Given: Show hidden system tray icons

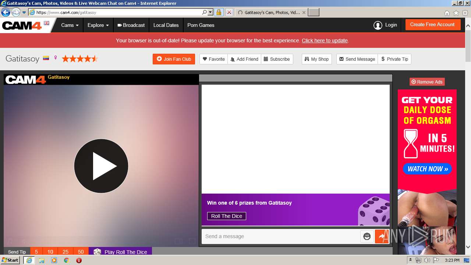Looking at the screenshot, I should pyautogui.click(x=410, y=260).
